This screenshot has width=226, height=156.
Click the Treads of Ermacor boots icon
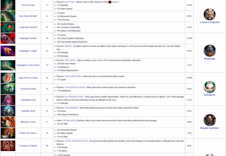[7, 133]
